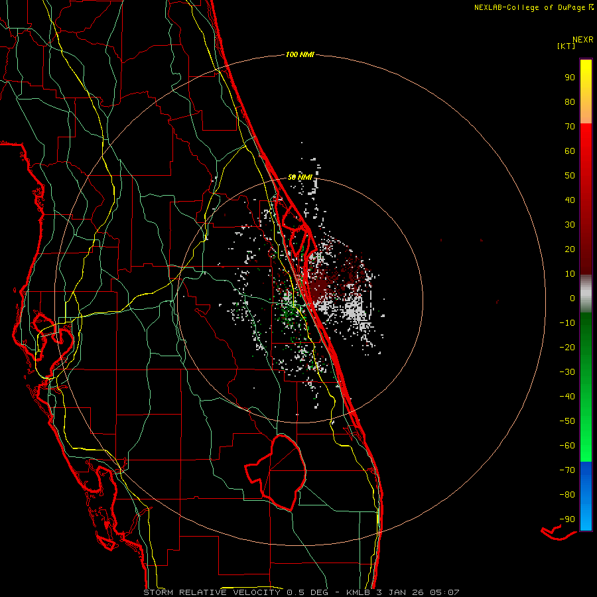The height and width of the screenshot is (597, 597).
Task: Click the "-50" value on the velocity scale
Action: click(567, 421)
